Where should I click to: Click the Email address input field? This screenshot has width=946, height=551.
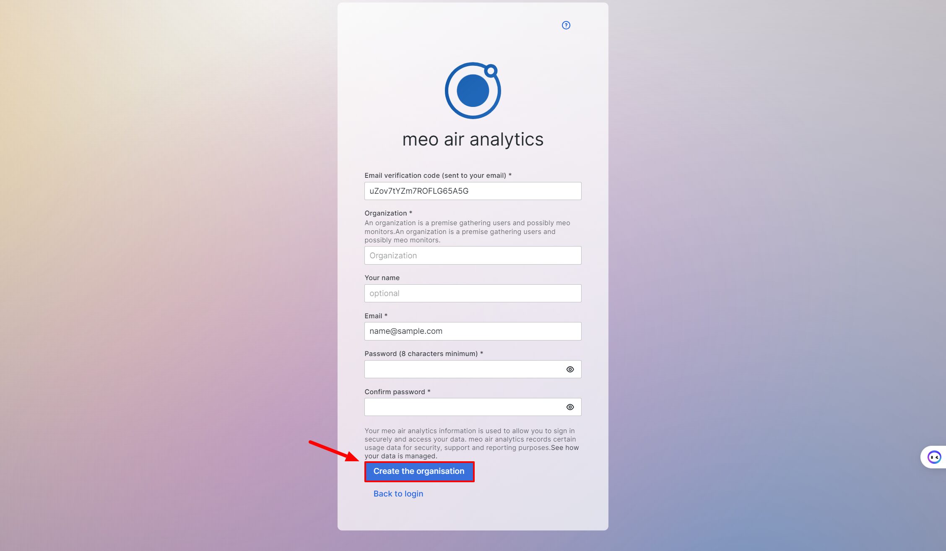pos(473,330)
